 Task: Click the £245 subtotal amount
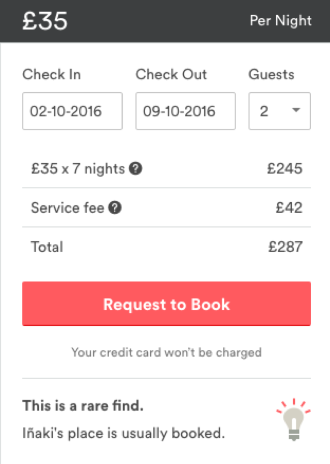click(285, 169)
